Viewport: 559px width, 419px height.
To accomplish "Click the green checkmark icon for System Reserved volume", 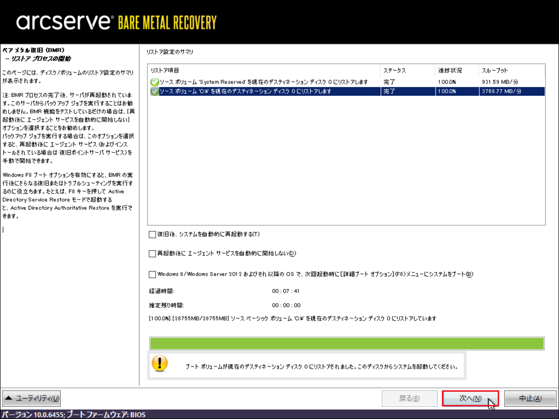I will coord(155,82).
